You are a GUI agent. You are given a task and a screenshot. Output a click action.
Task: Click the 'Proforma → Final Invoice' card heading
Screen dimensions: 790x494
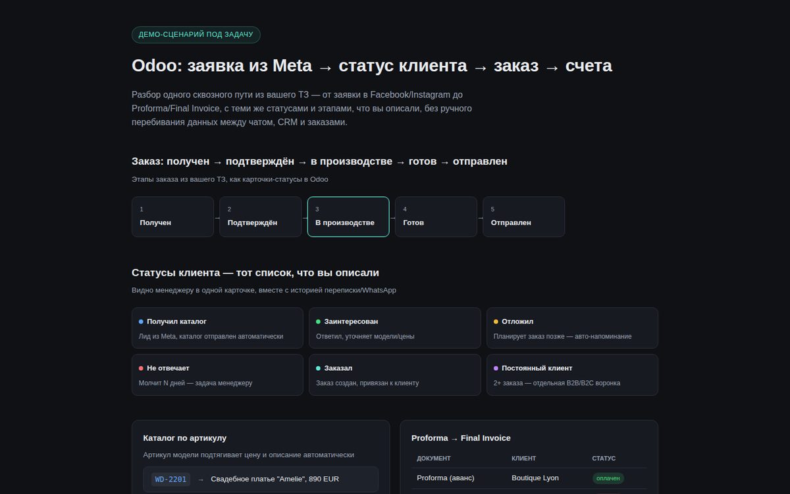(461, 438)
